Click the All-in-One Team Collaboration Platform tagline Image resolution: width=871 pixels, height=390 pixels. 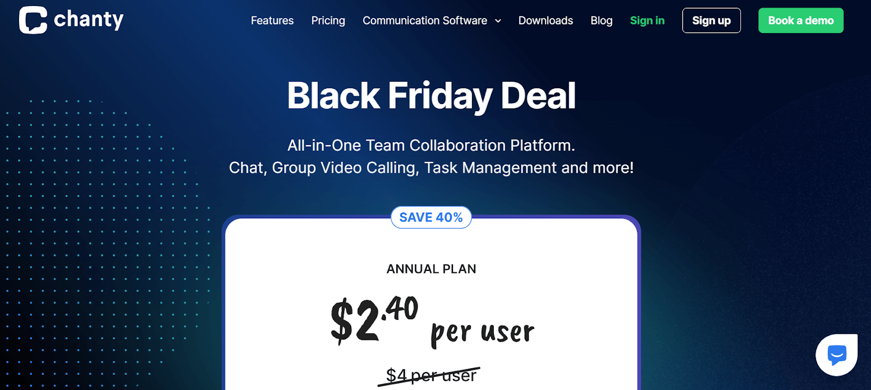[431, 145]
